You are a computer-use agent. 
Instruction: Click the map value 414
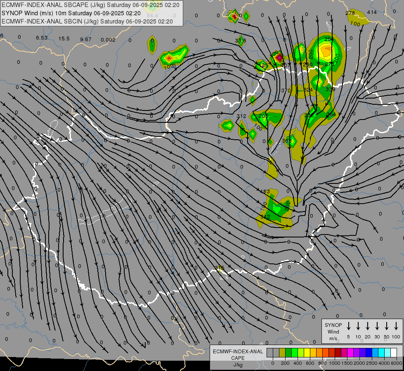372,12
